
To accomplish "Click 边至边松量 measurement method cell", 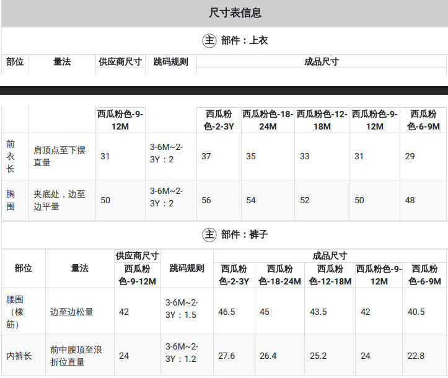I will tap(72, 312).
